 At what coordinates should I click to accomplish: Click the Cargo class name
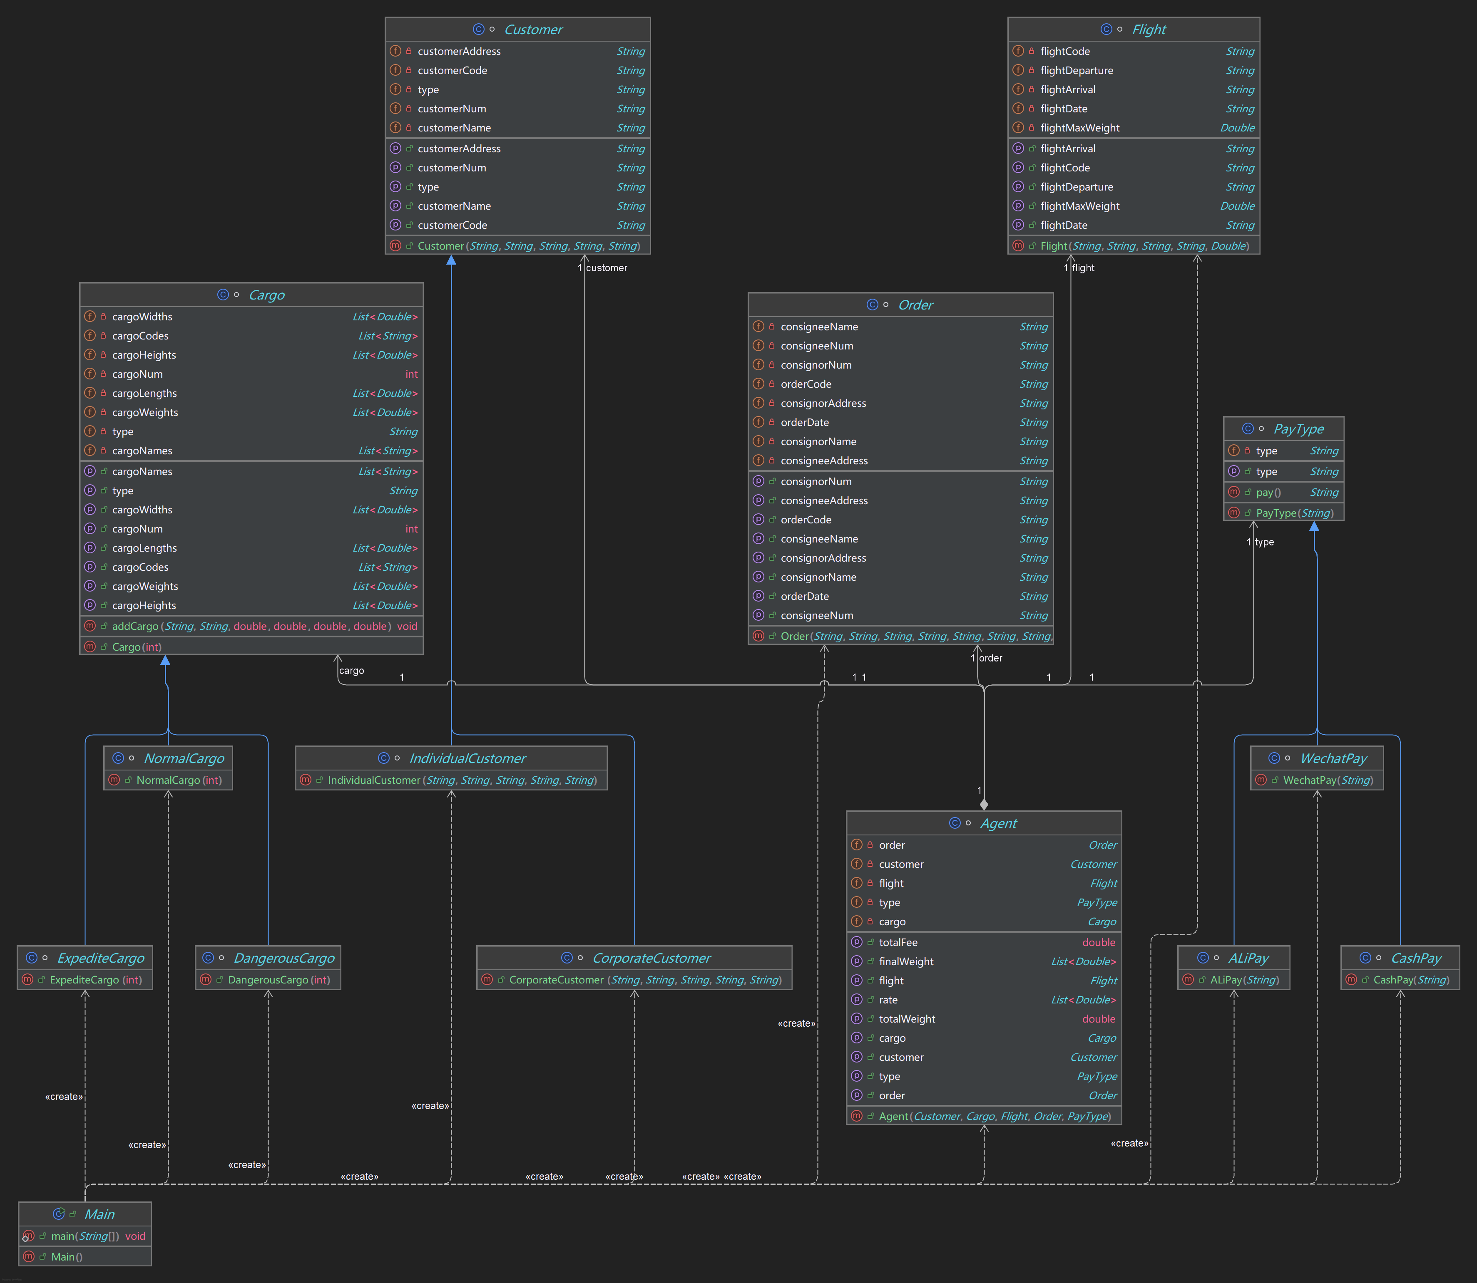tap(266, 295)
